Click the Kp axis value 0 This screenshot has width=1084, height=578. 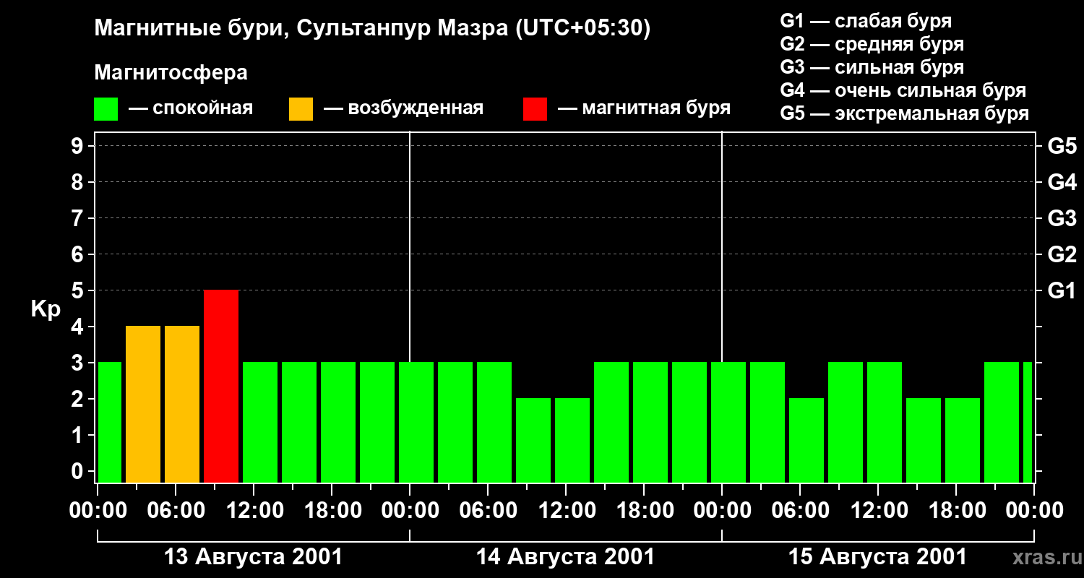point(79,471)
